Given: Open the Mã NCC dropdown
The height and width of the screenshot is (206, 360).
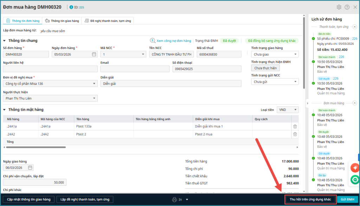Looking at the screenshot, I should coord(143,54).
